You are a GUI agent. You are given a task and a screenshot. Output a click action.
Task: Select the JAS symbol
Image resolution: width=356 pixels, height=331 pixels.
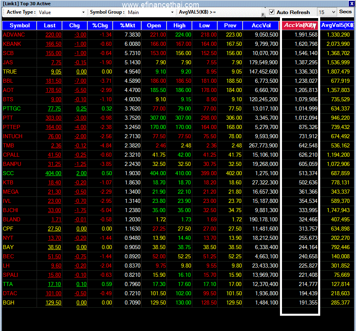tap(8, 62)
